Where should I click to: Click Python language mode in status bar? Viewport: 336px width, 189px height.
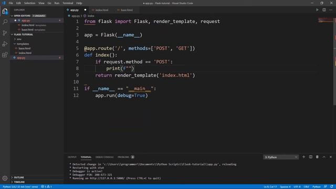coord(316,187)
